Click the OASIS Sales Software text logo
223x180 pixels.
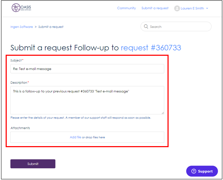pos(26,8)
